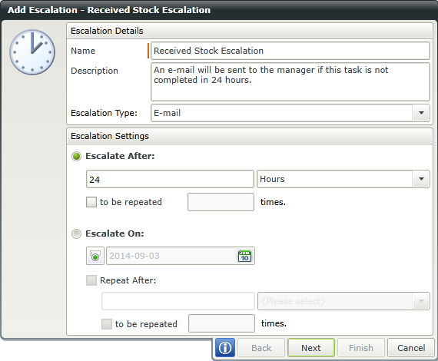438x361 pixels.
Task: Select the Escalate On radio button
Action: 76,233
